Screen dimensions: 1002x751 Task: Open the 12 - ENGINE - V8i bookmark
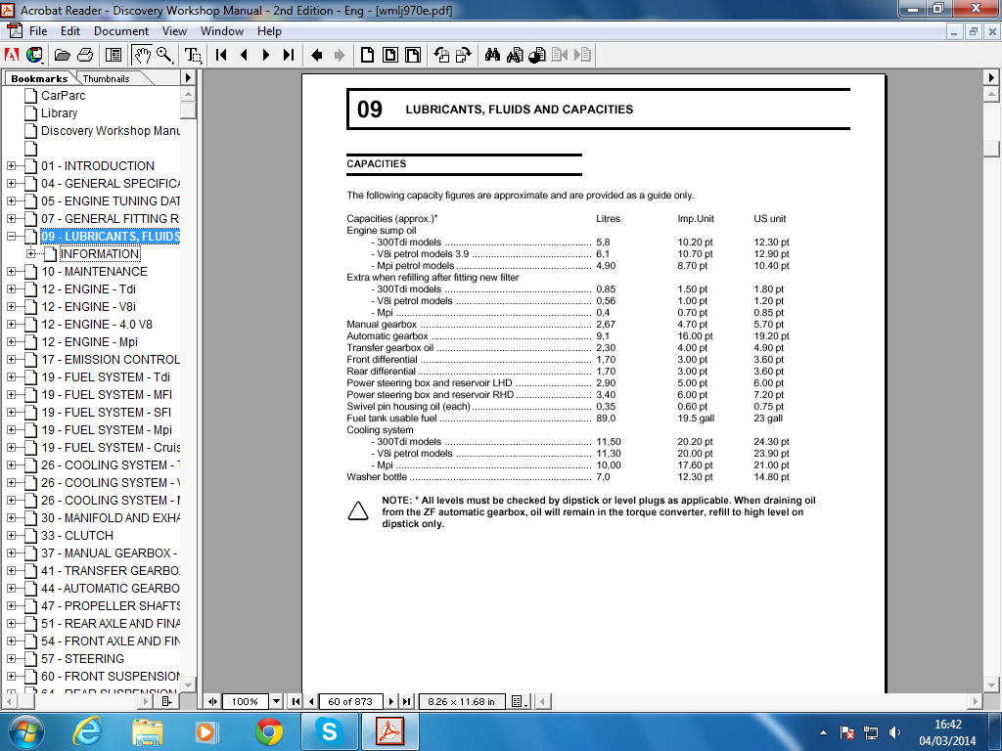coord(88,306)
